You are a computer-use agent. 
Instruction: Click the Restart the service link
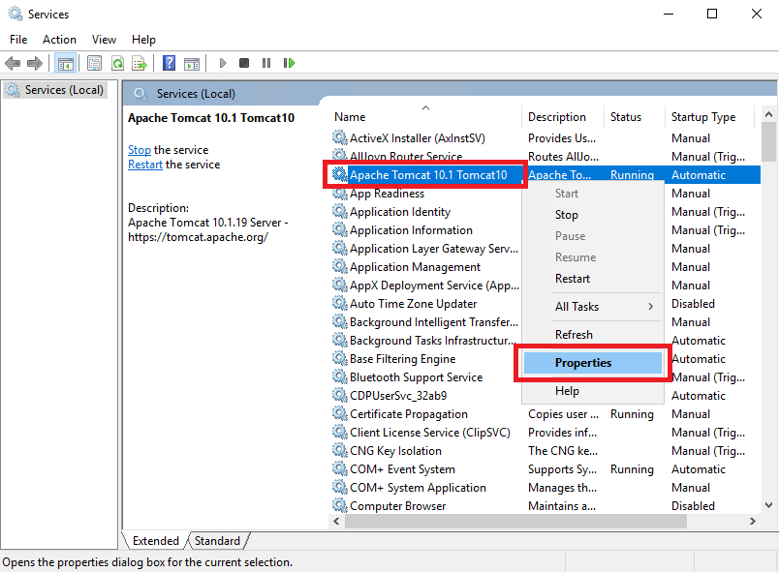point(145,165)
